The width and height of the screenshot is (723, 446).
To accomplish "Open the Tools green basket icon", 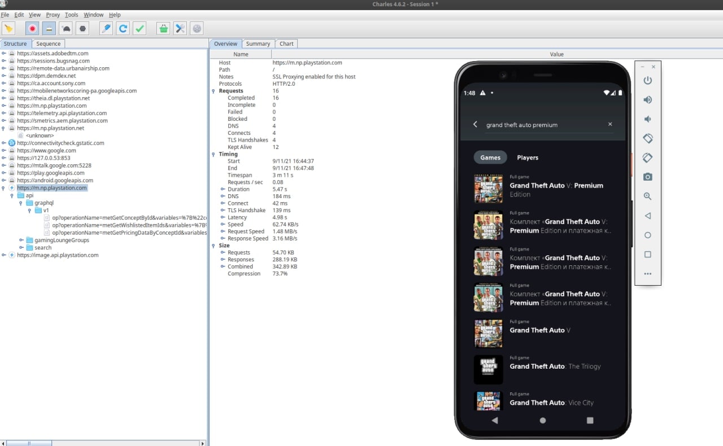I will click(163, 28).
